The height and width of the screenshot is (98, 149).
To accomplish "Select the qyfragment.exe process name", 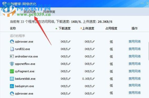I will (x=25, y=71).
